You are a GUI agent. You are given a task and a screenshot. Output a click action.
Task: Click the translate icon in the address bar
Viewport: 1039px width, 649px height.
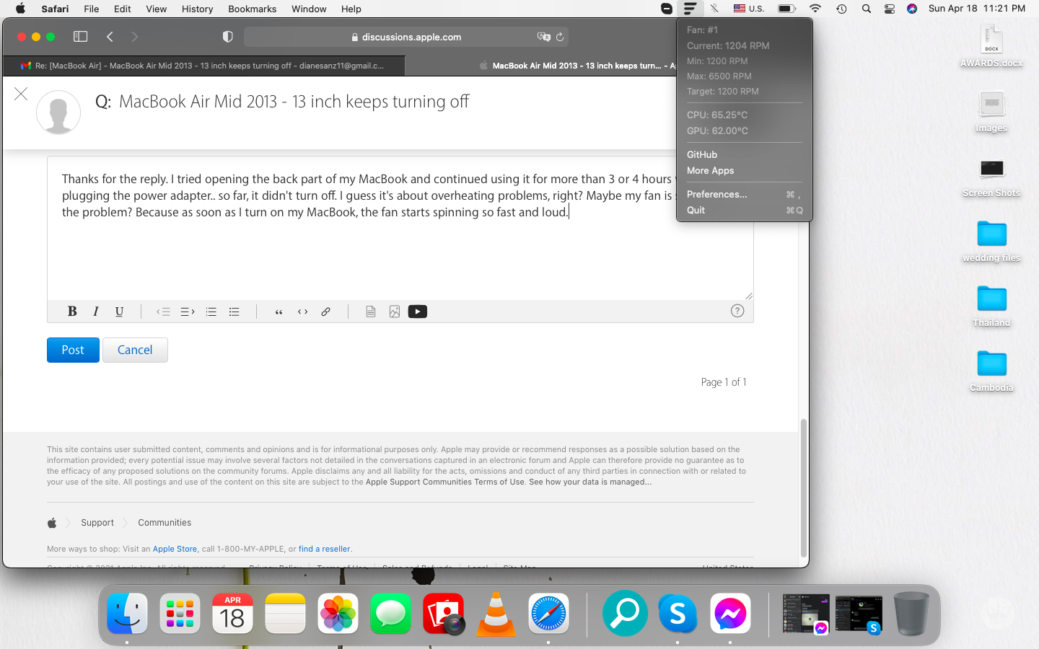point(543,37)
